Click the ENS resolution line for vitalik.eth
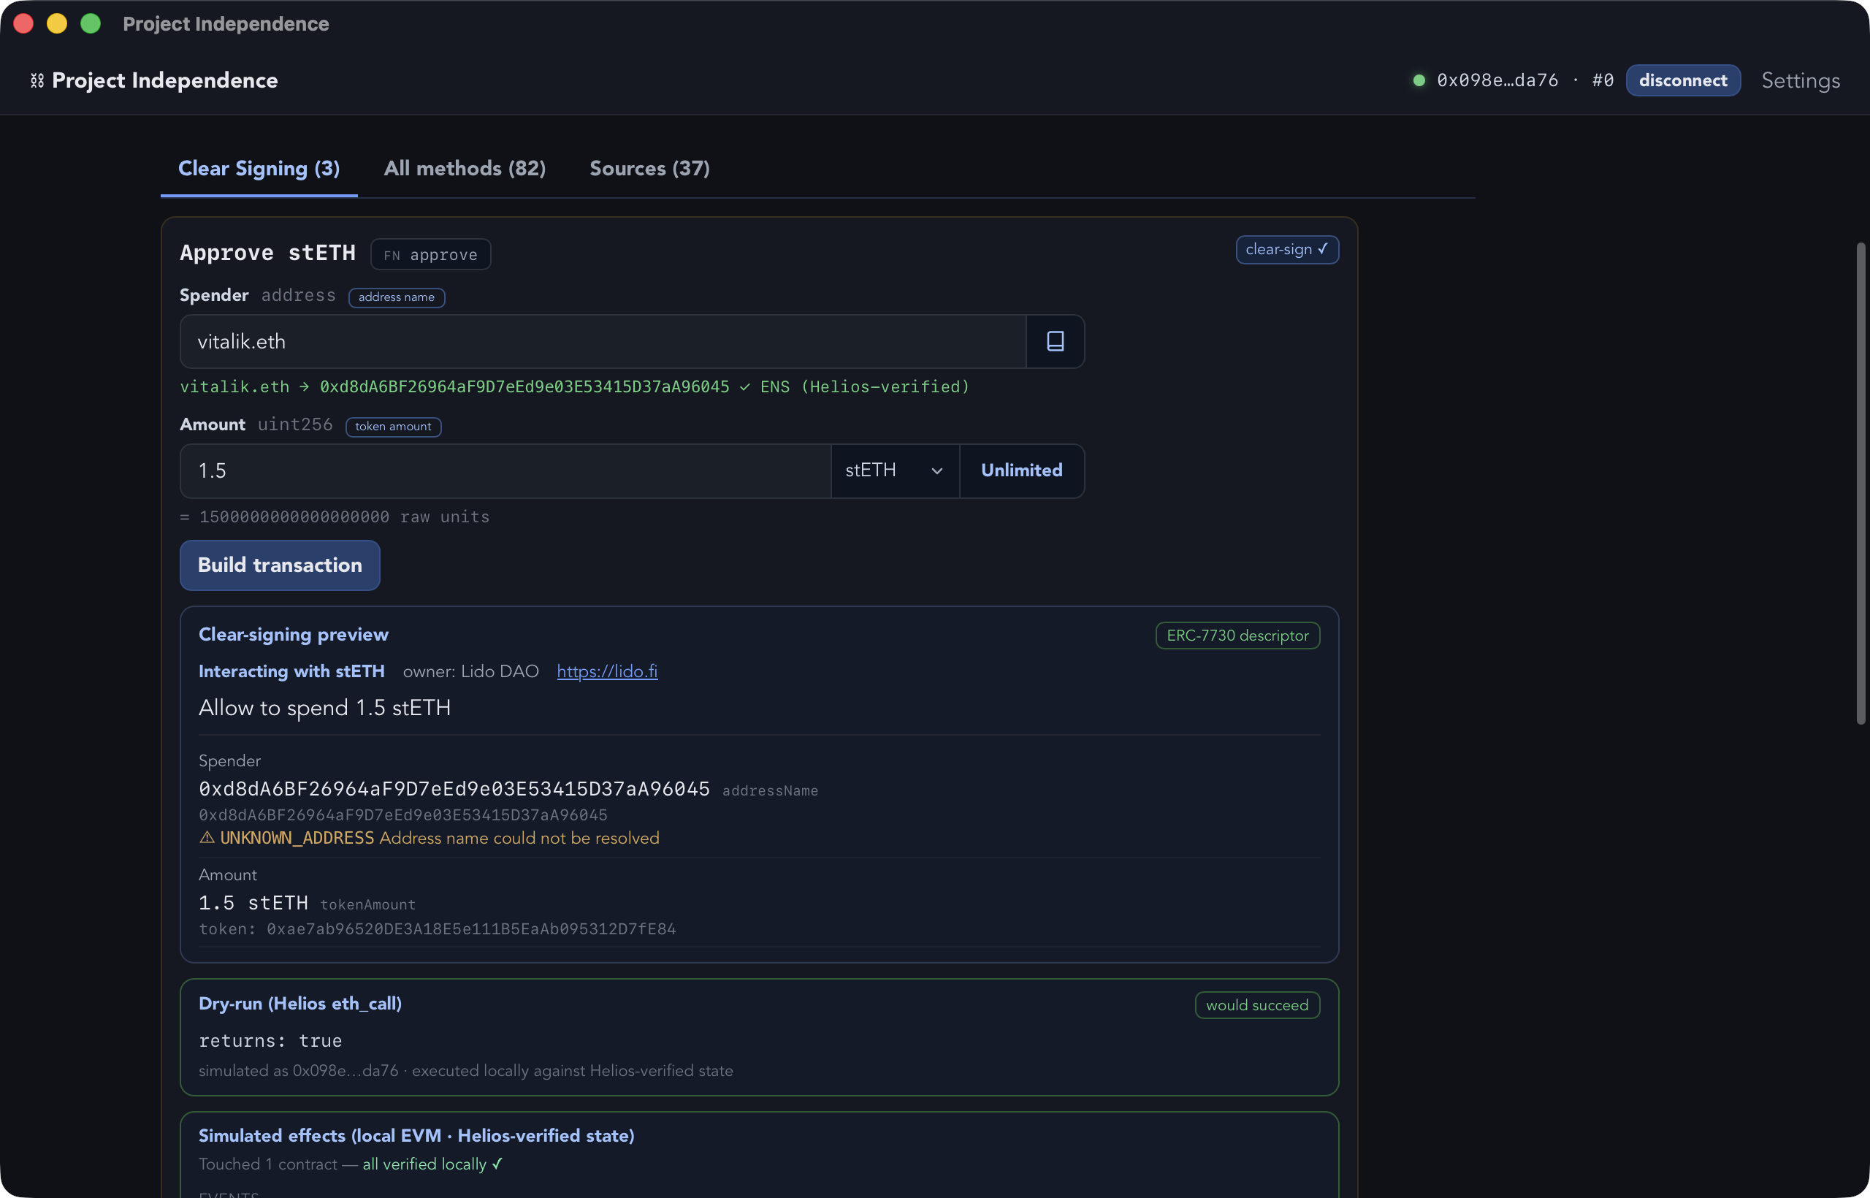The width and height of the screenshot is (1870, 1198). click(575, 386)
